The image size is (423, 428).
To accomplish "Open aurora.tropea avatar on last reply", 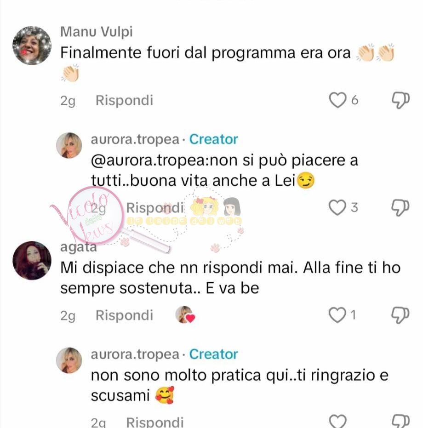I will (x=69, y=360).
